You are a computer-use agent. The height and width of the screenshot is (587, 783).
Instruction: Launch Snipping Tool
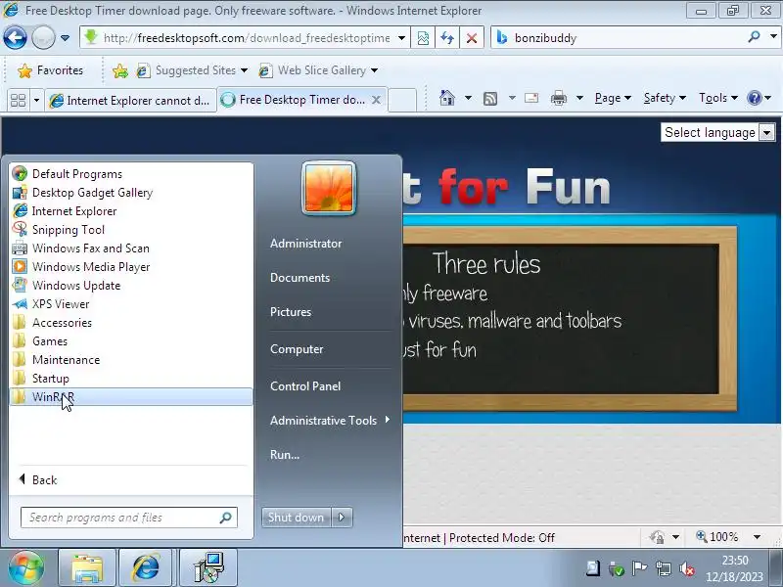[x=131, y=230]
